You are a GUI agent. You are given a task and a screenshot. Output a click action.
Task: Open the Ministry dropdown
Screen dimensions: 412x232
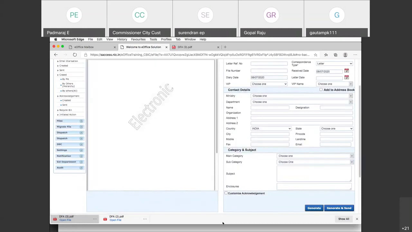[x=302, y=96]
